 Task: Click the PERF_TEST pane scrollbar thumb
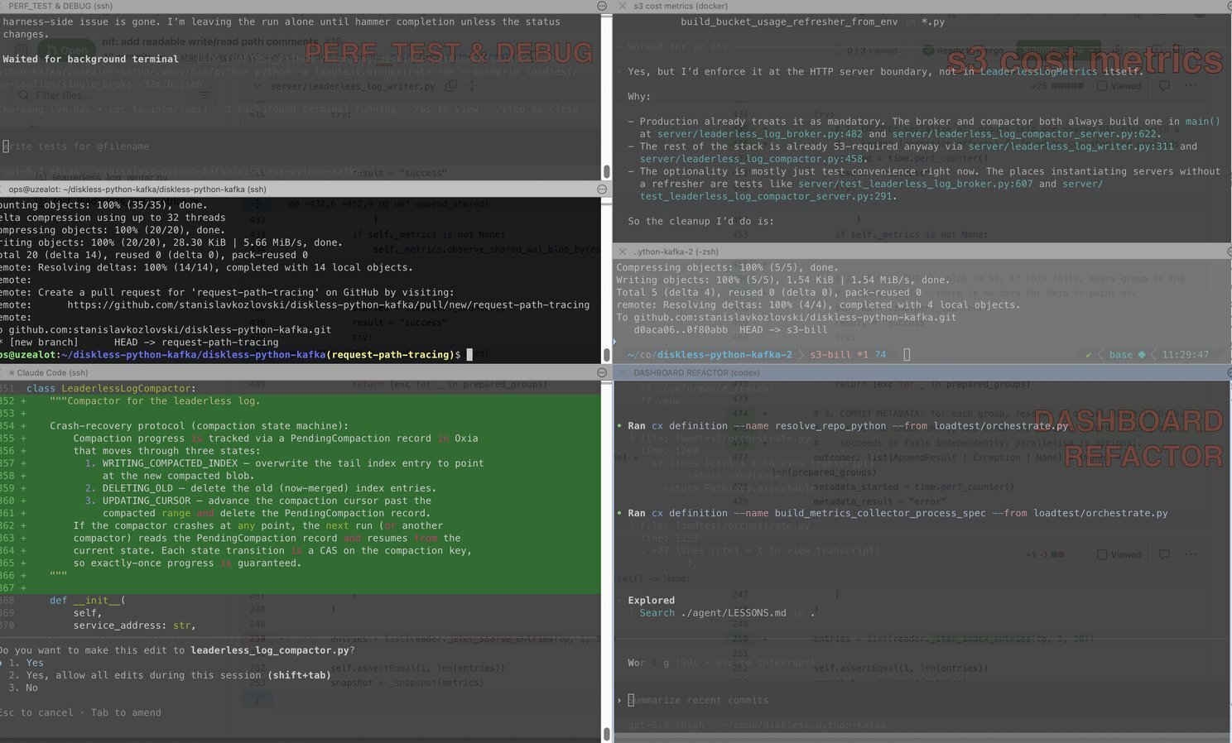click(606, 171)
